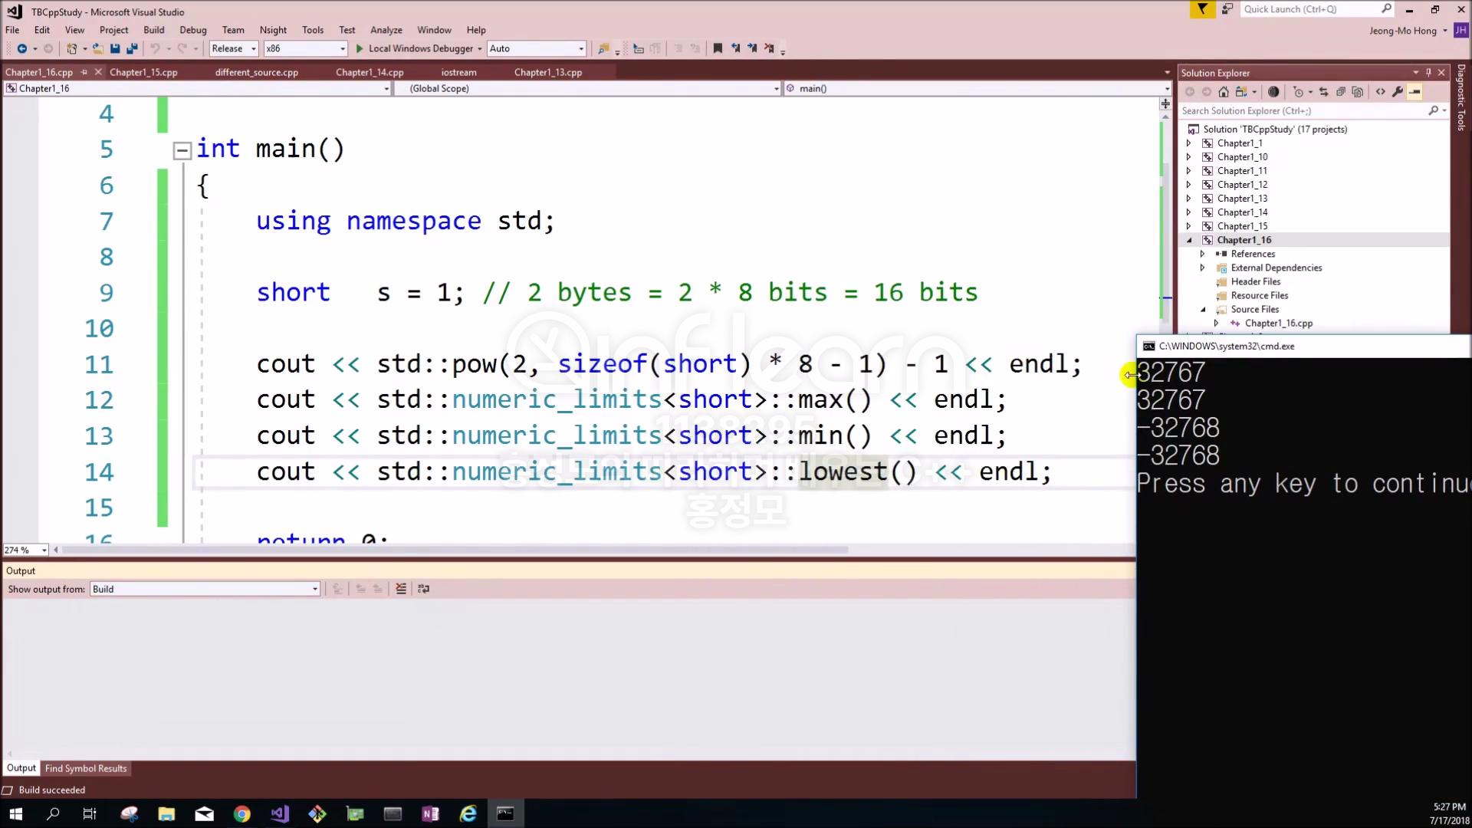Expand the Chapter1_10 project node

(1189, 157)
